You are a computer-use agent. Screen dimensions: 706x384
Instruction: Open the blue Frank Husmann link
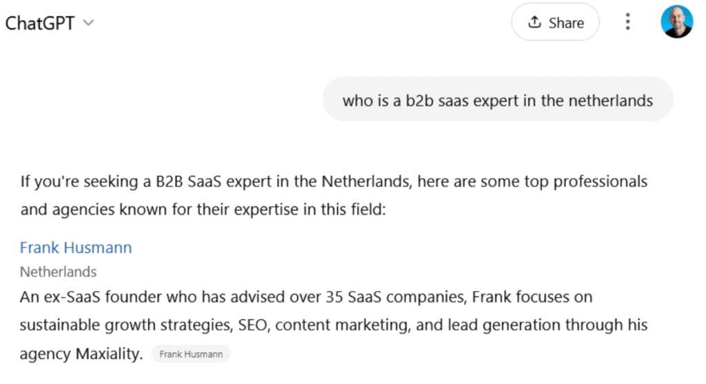tap(76, 247)
